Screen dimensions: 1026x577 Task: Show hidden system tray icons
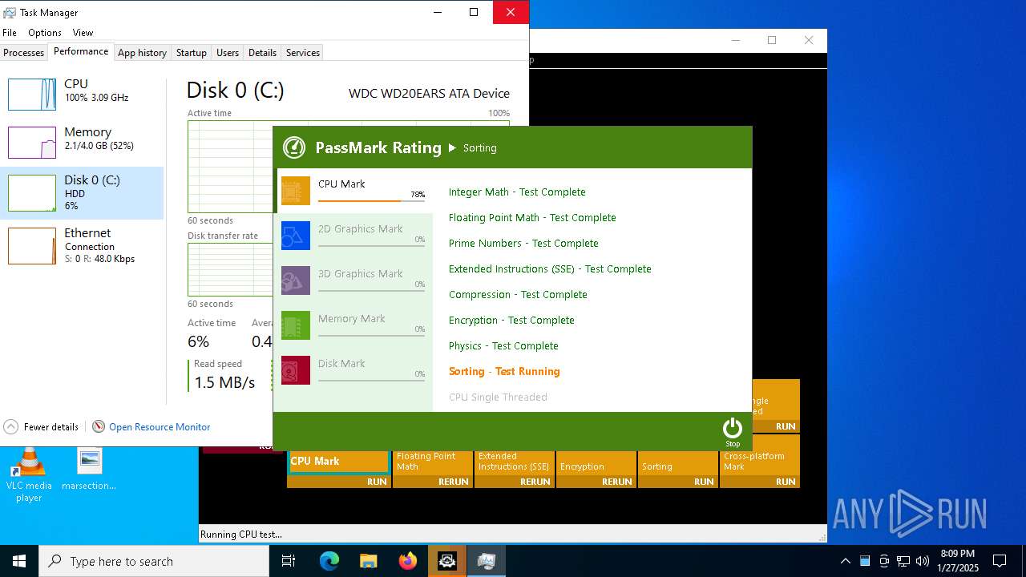[846, 561]
